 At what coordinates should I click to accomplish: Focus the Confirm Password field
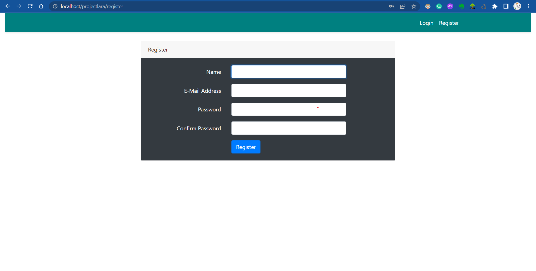(x=288, y=128)
